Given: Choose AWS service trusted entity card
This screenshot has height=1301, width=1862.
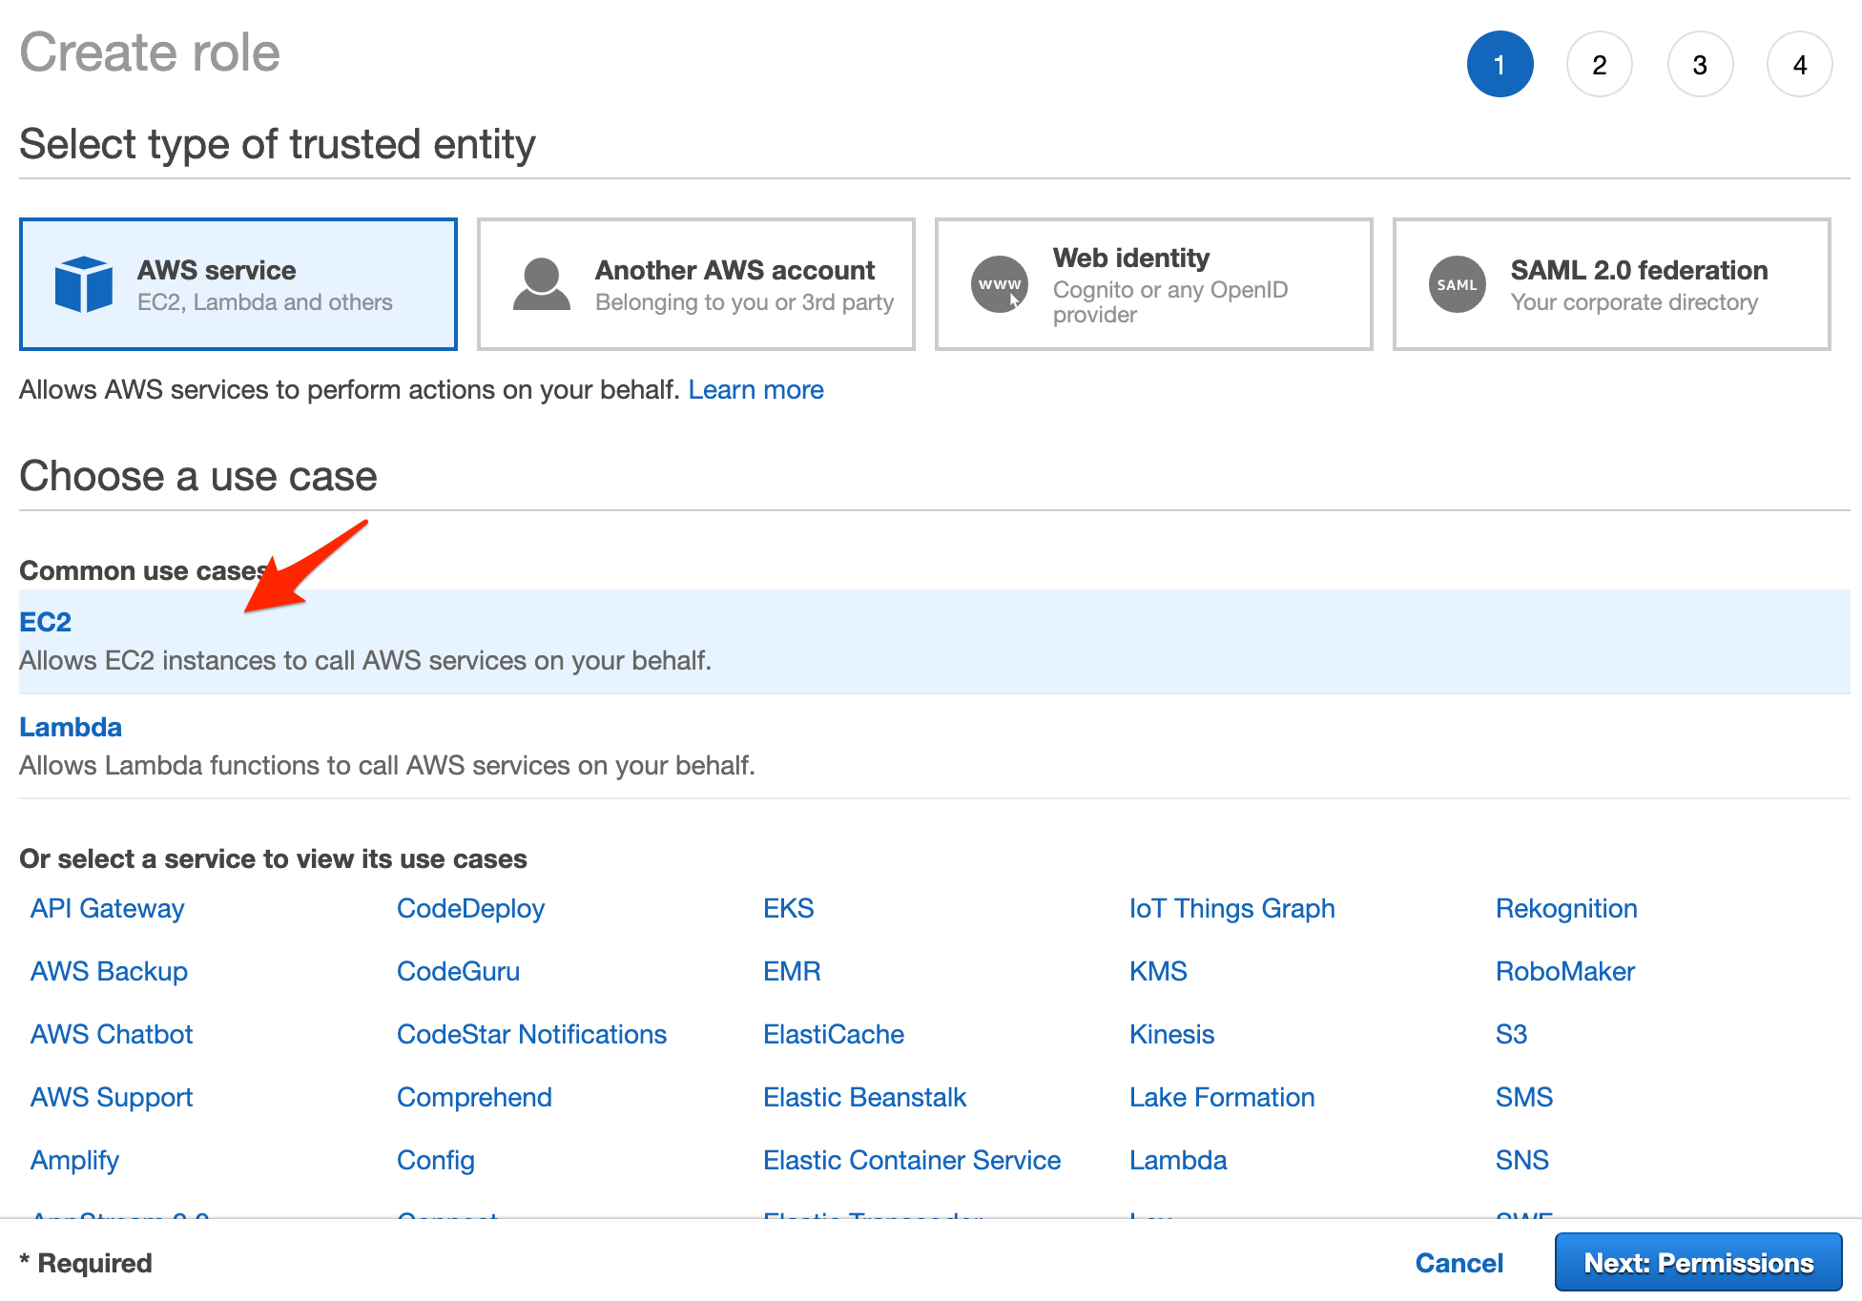Looking at the screenshot, I should point(238,284).
